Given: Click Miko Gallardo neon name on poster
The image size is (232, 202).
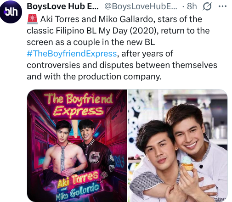Looking at the screenshot, I should click(x=77, y=191).
